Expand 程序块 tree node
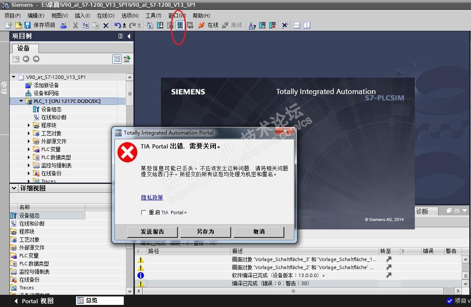471x307 pixels. [29, 125]
